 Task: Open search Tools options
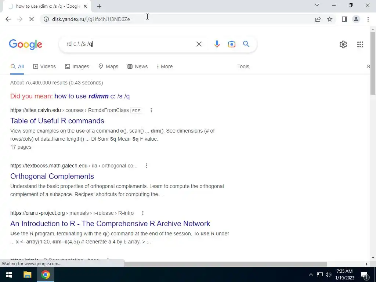[x=243, y=67]
